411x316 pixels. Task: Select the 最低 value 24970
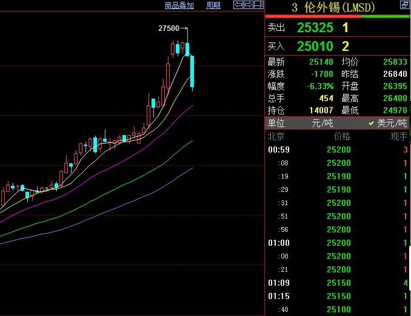pyautogui.click(x=395, y=111)
